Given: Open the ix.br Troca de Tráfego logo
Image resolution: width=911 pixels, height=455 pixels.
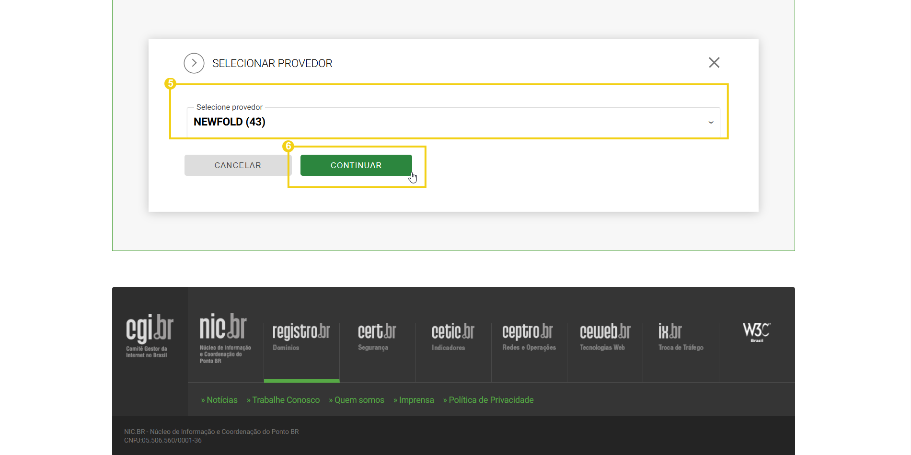Looking at the screenshot, I should (680, 337).
